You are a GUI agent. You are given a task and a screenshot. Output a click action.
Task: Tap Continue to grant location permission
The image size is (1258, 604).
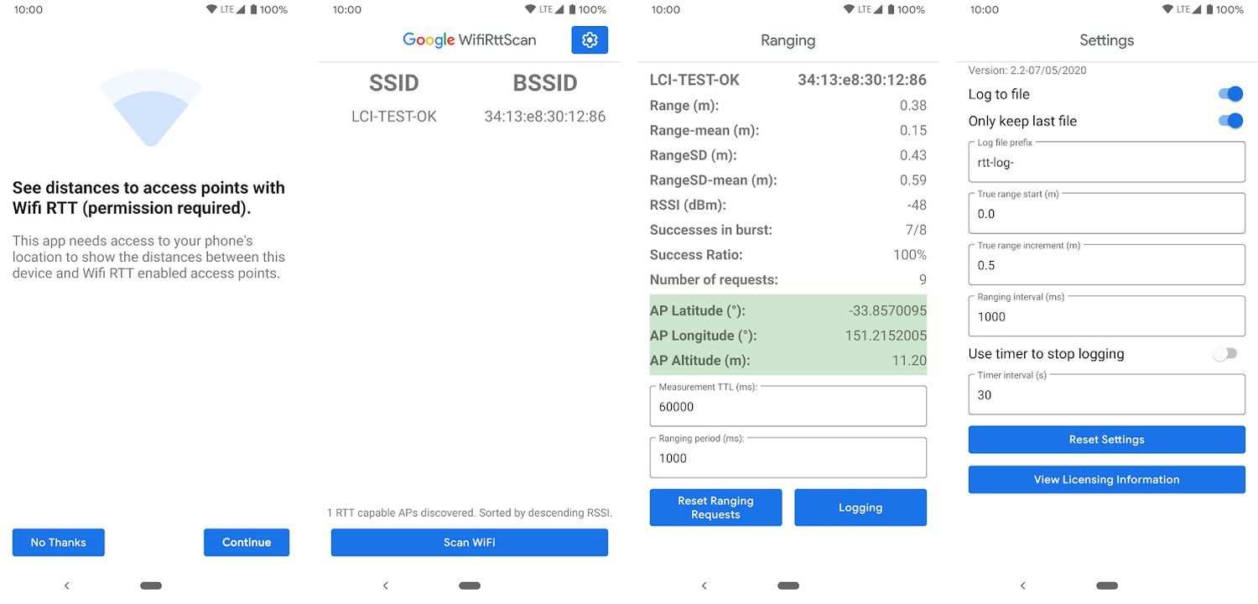point(247,543)
